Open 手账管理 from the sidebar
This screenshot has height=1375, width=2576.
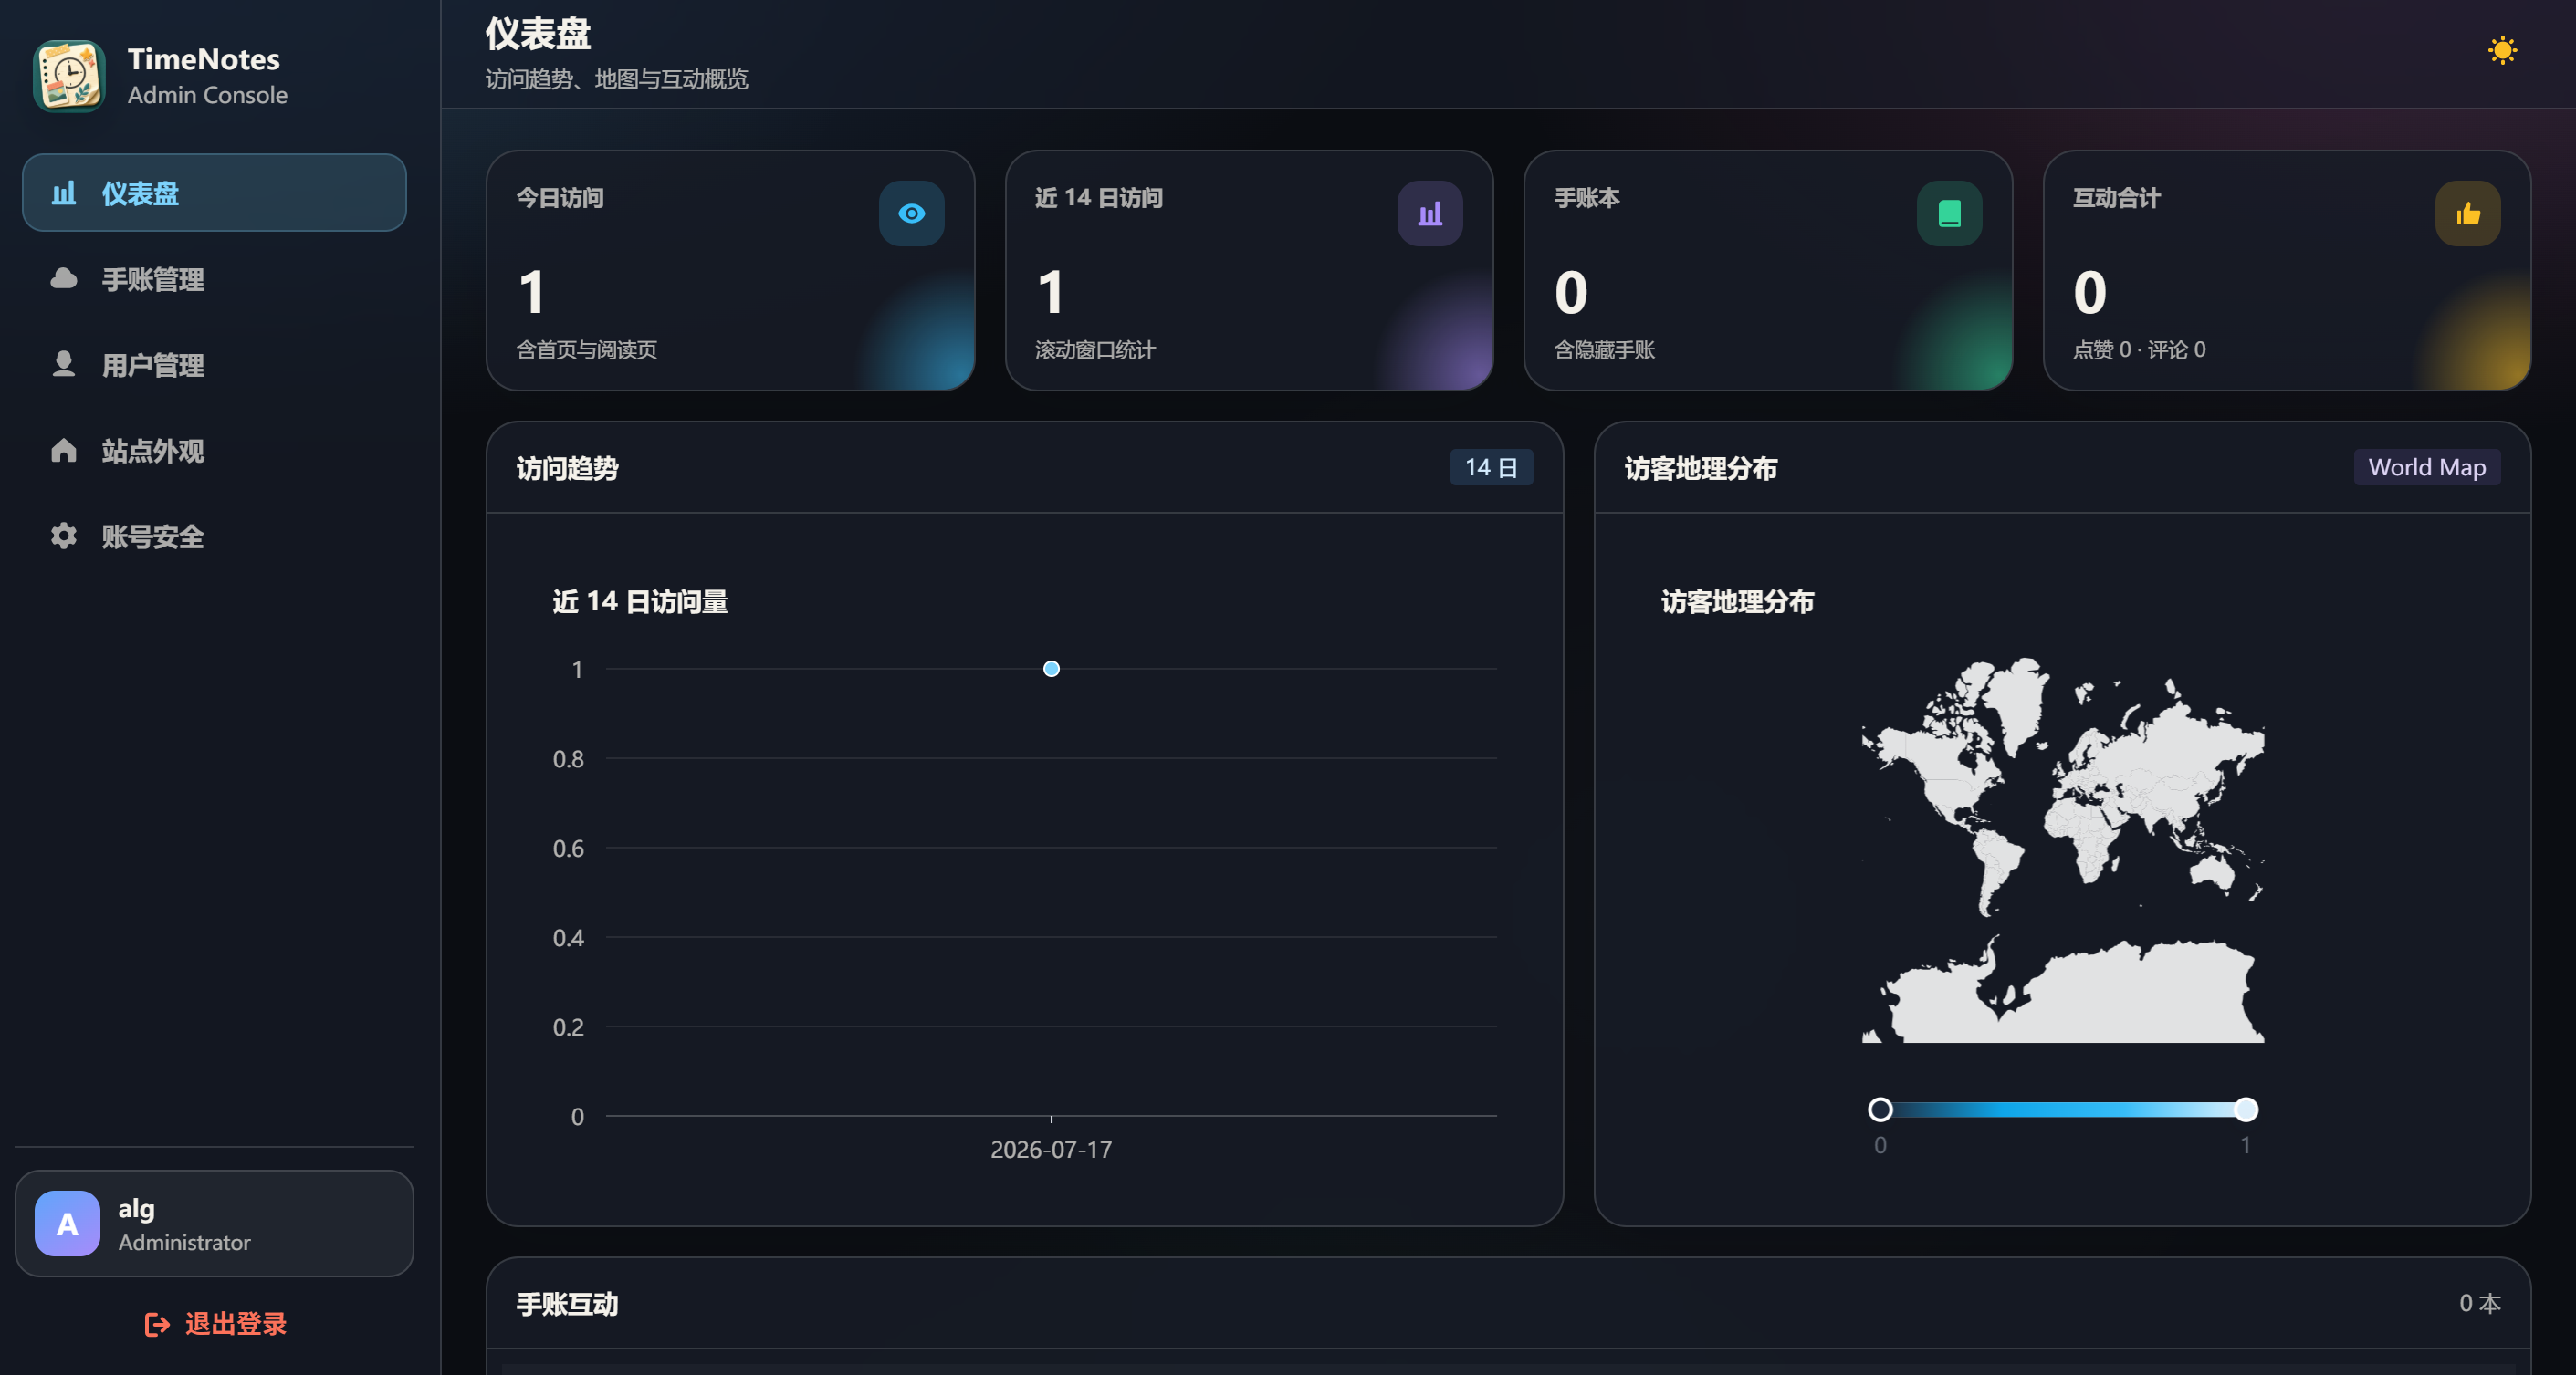(214, 279)
